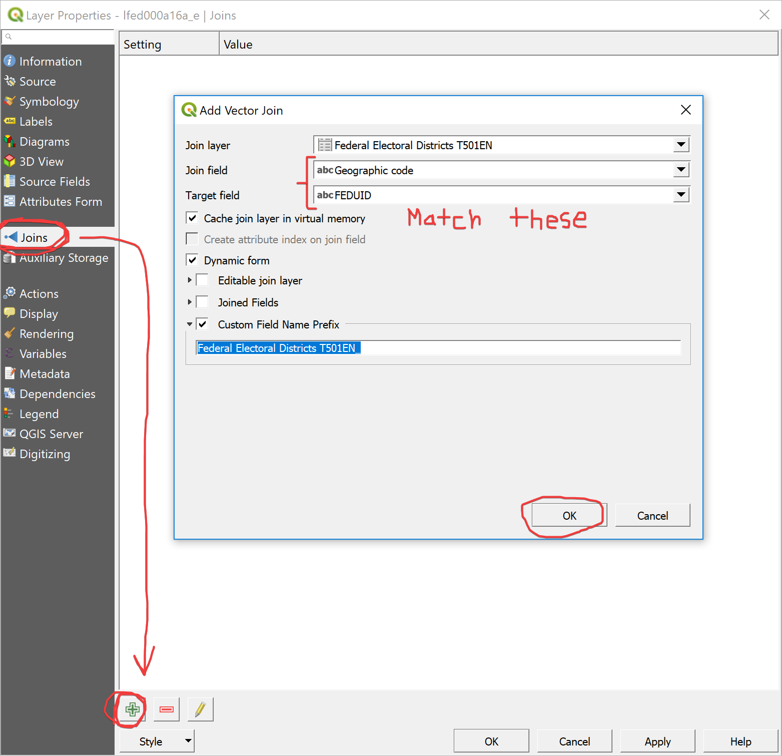
Task: Enable Joined Fields checkbox
Action: coord(202,302)
